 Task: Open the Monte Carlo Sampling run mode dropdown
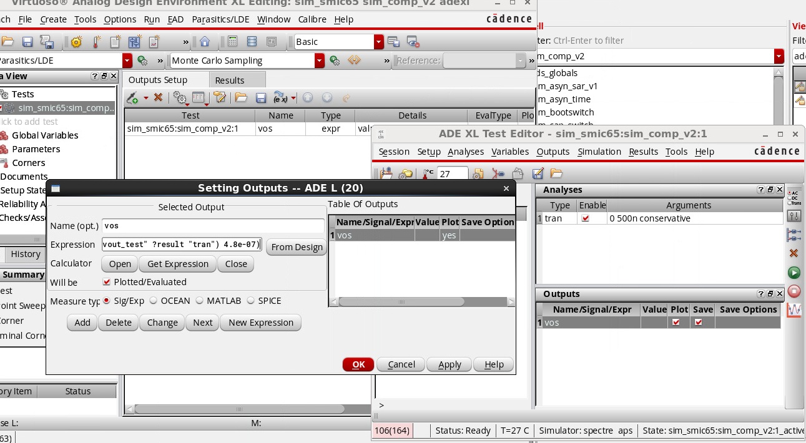coord(320,61)
